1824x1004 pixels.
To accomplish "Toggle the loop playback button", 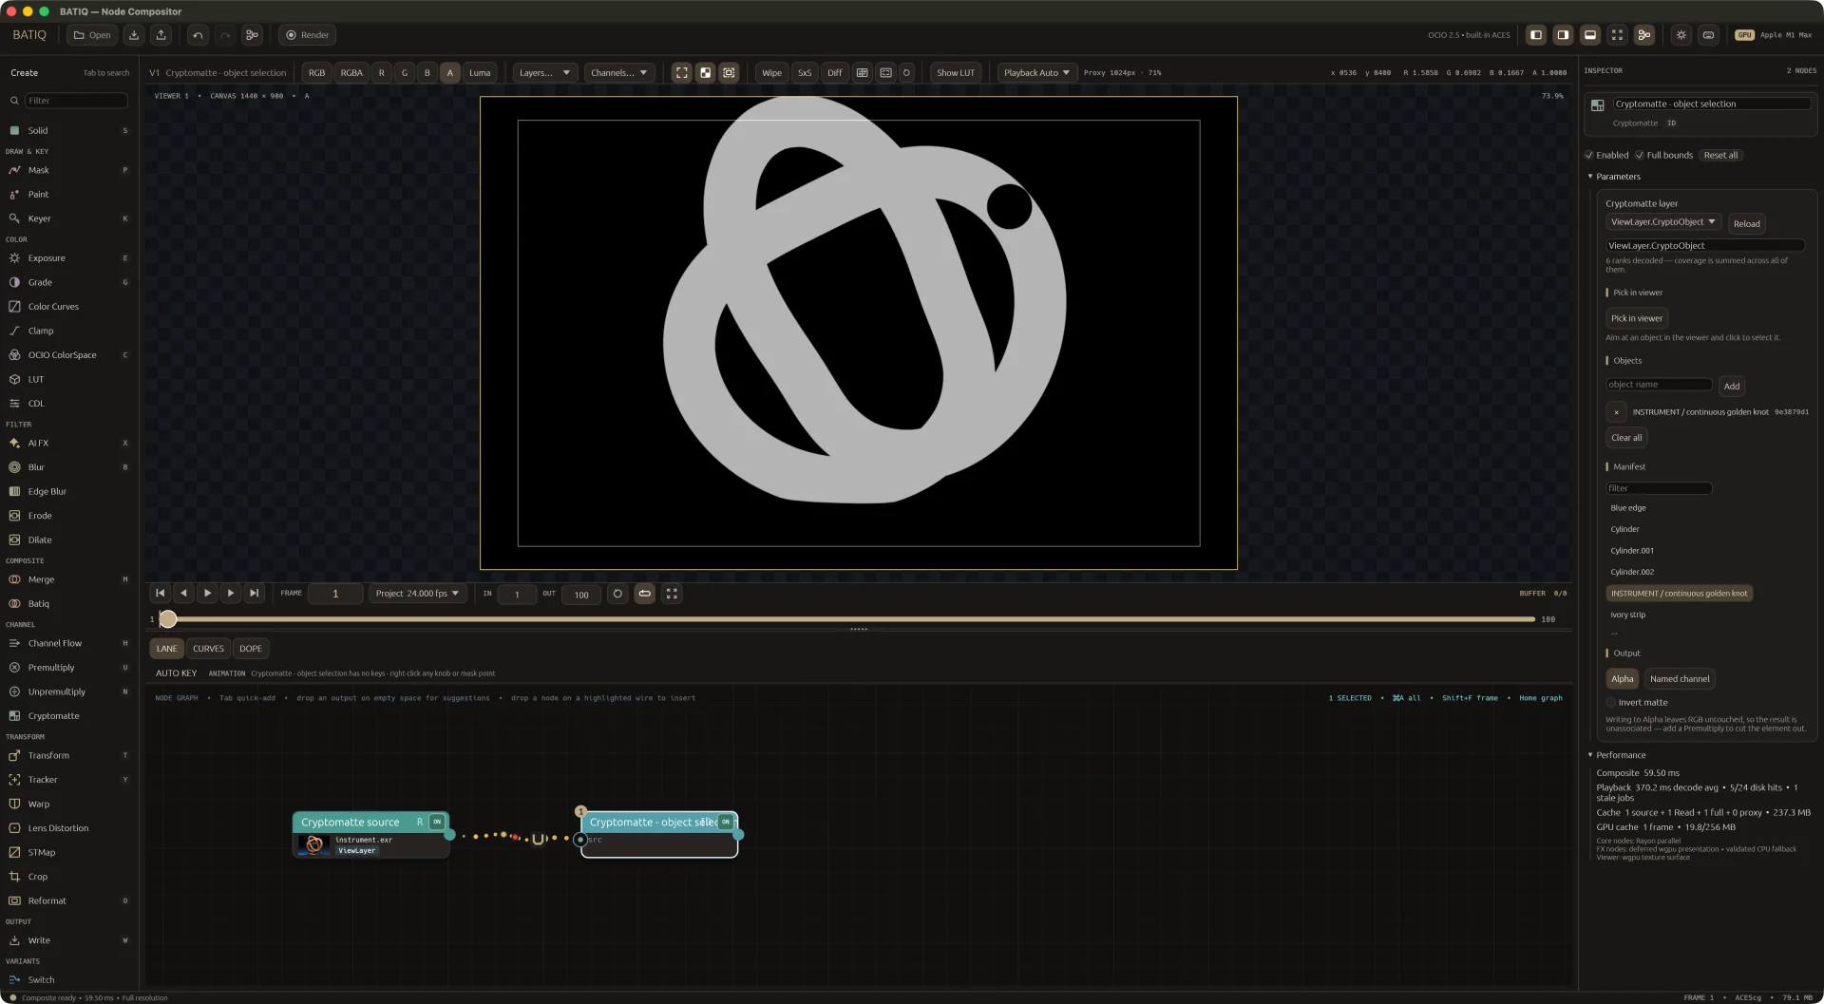I will point(644,594).
